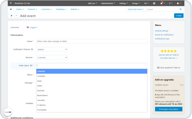Open Our other add-ons link

click(169, 58)
